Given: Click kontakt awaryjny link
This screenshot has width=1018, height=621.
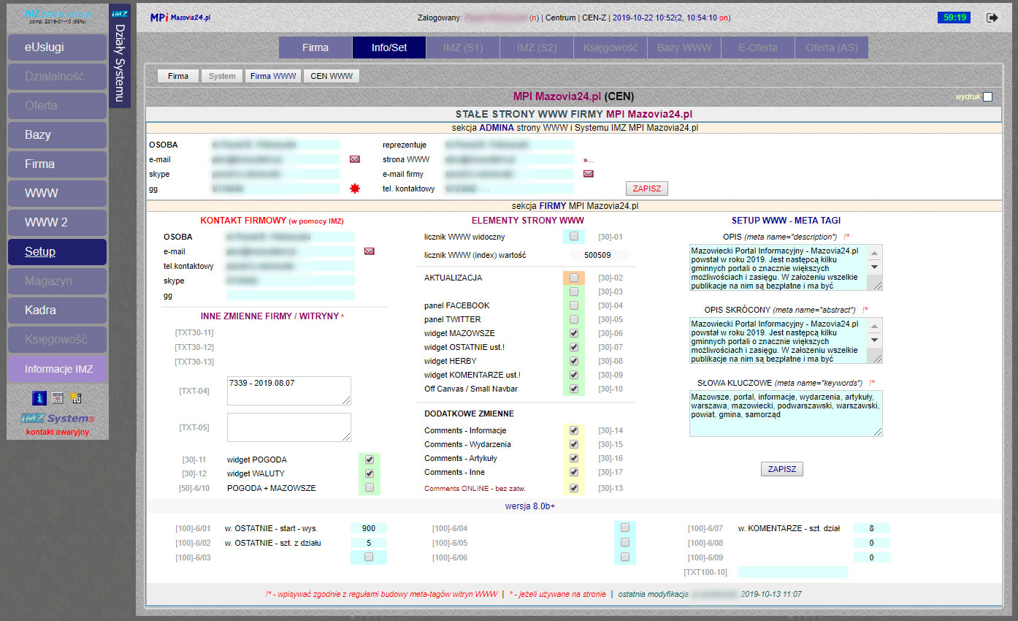Looking at the screenshot, I should tap(58, 433).
